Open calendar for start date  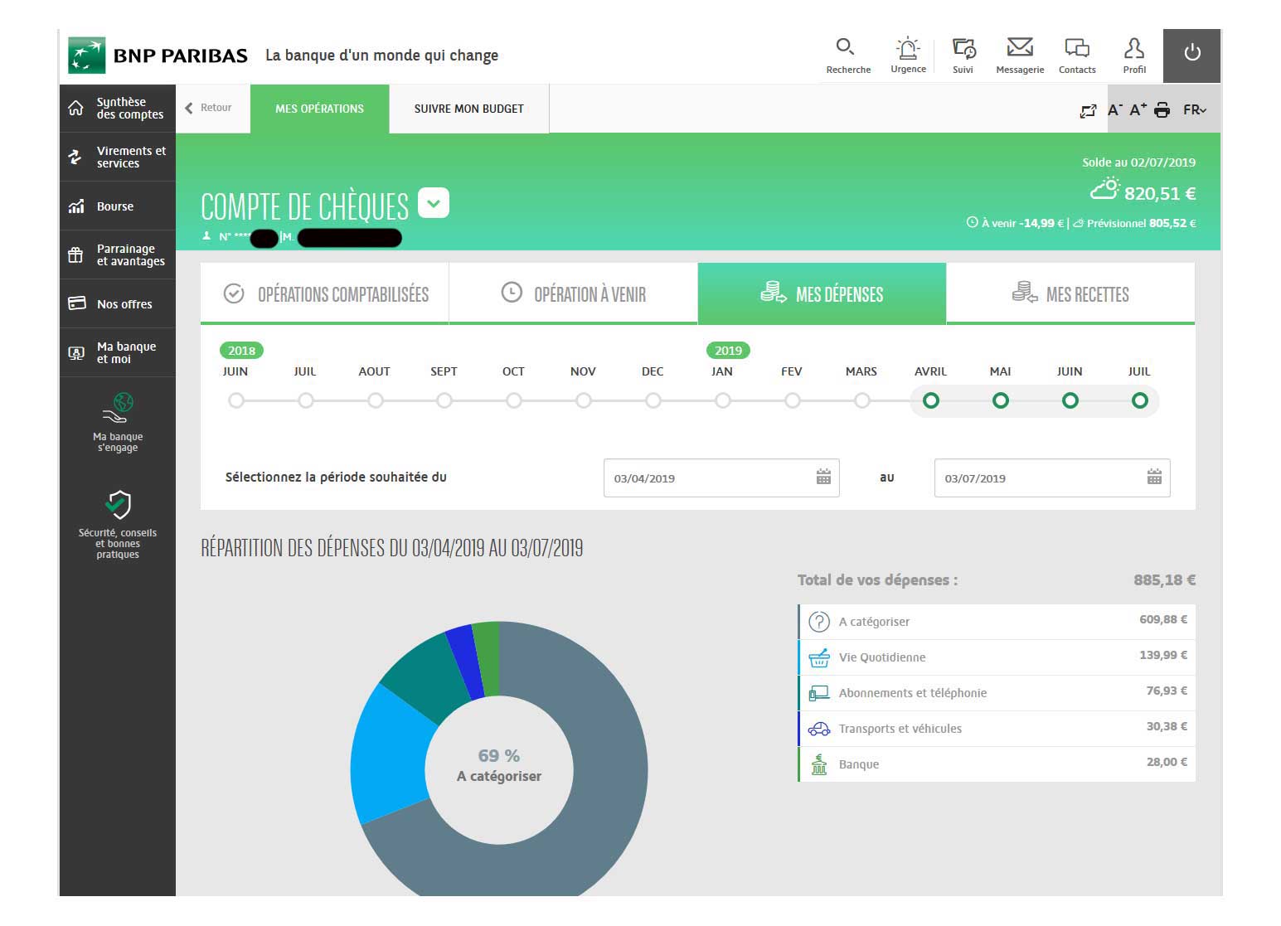click(823, 477)
